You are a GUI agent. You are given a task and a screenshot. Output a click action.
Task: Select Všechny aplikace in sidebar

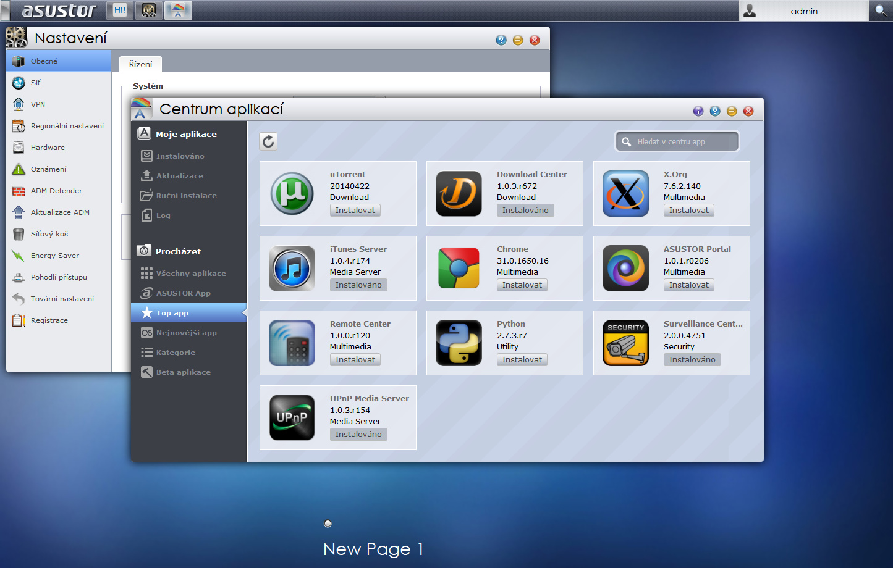coord(189,274)
